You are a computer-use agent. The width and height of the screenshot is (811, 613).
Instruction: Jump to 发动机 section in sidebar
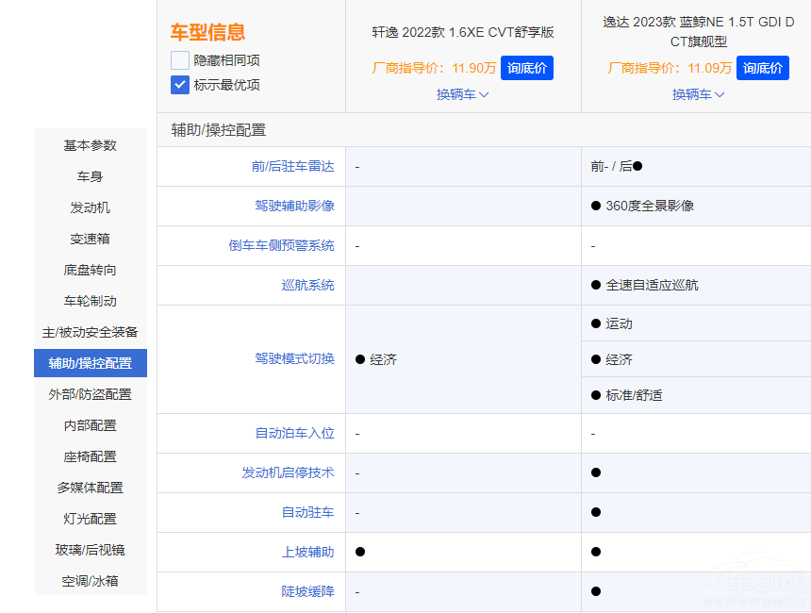91,207
